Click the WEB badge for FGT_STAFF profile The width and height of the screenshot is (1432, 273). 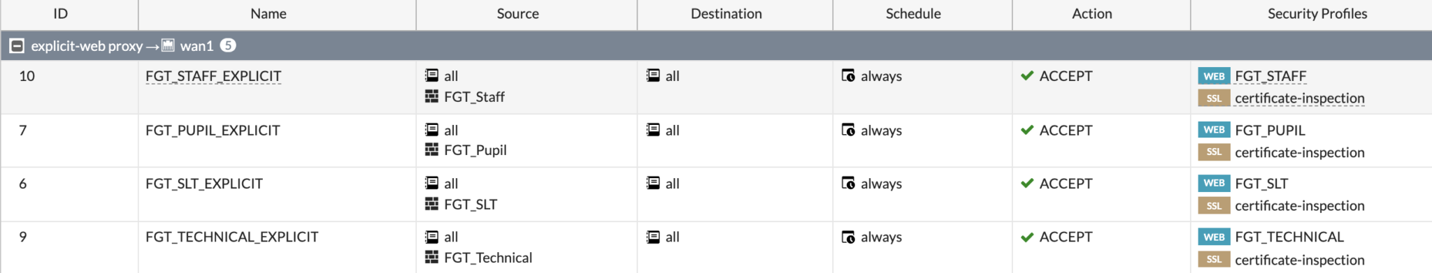(x=1214, y=76)
